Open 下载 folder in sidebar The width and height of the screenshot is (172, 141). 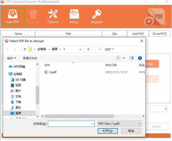tap(16, 102)
